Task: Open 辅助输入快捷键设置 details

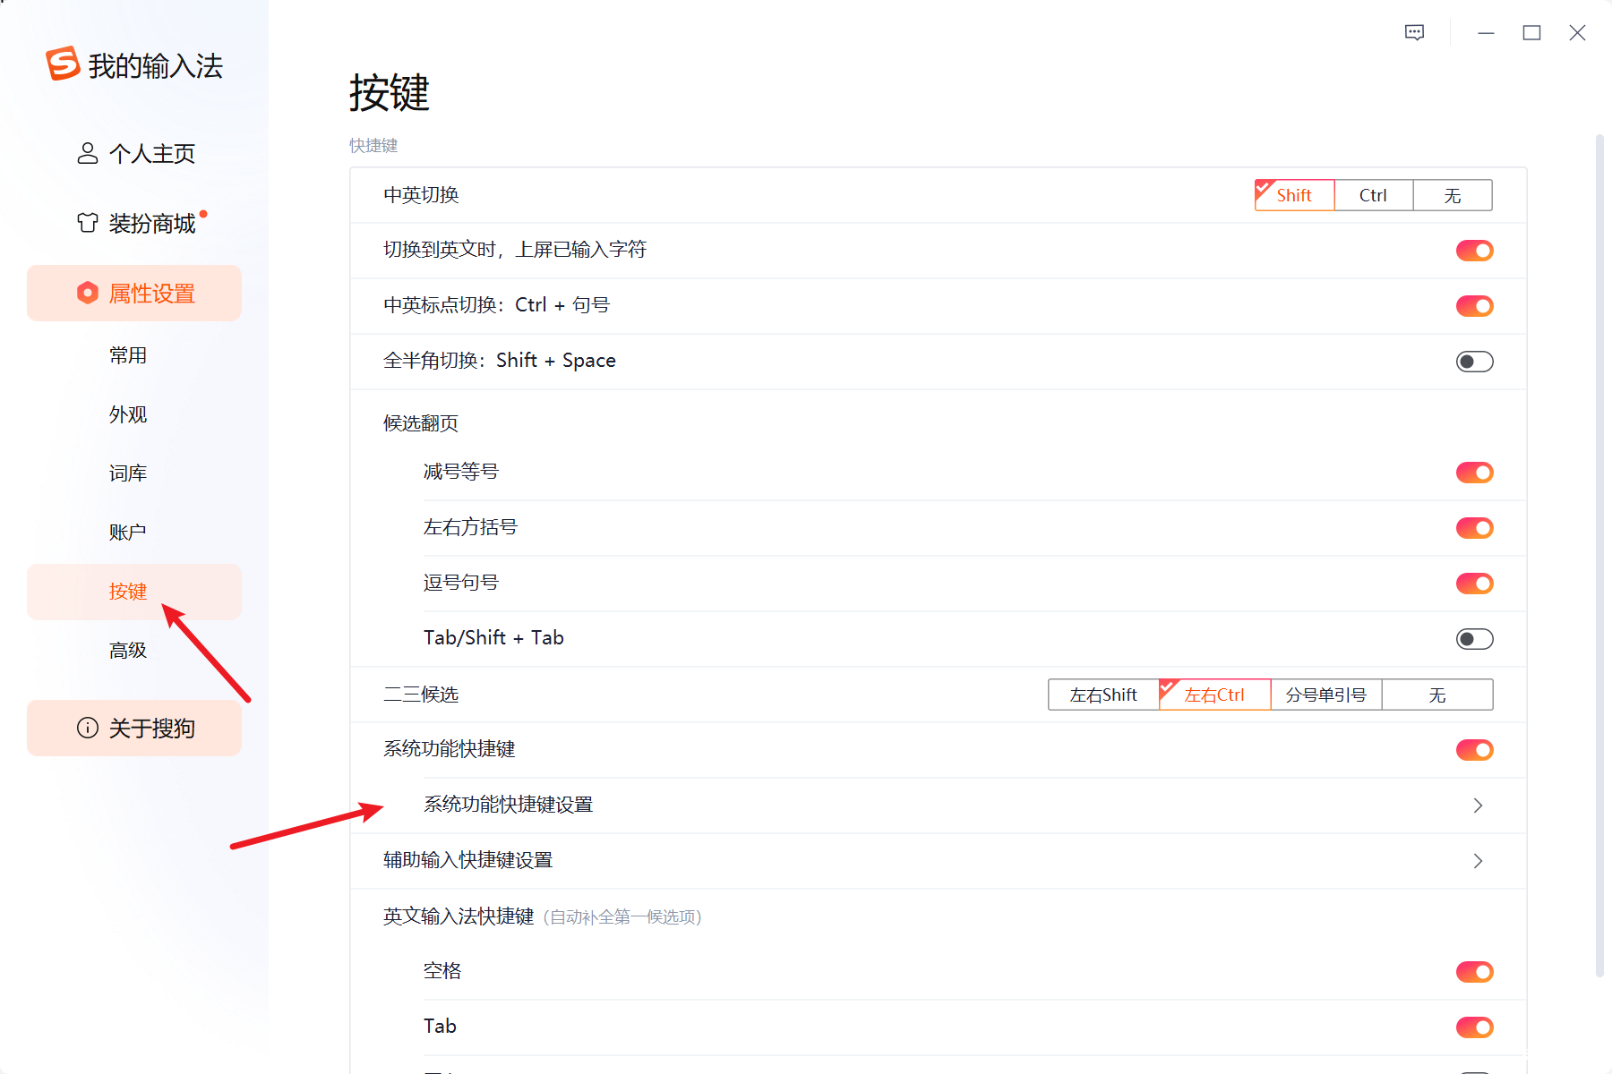Action: tap(1478, 861)
